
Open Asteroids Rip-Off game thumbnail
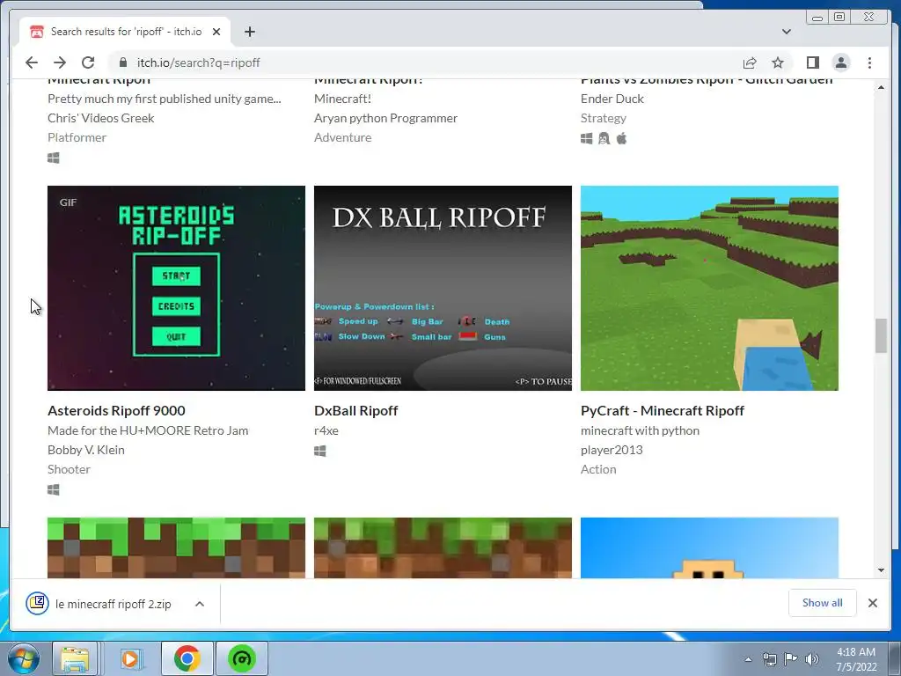pyautogui.click(x=176, y=288)
